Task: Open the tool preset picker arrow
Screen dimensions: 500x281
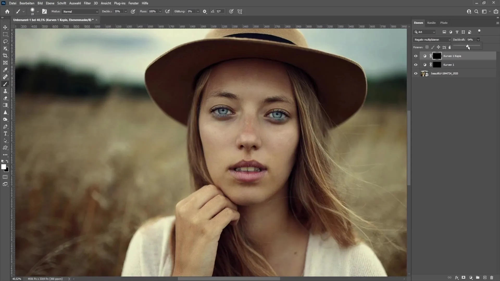Action: click(23, 11)
